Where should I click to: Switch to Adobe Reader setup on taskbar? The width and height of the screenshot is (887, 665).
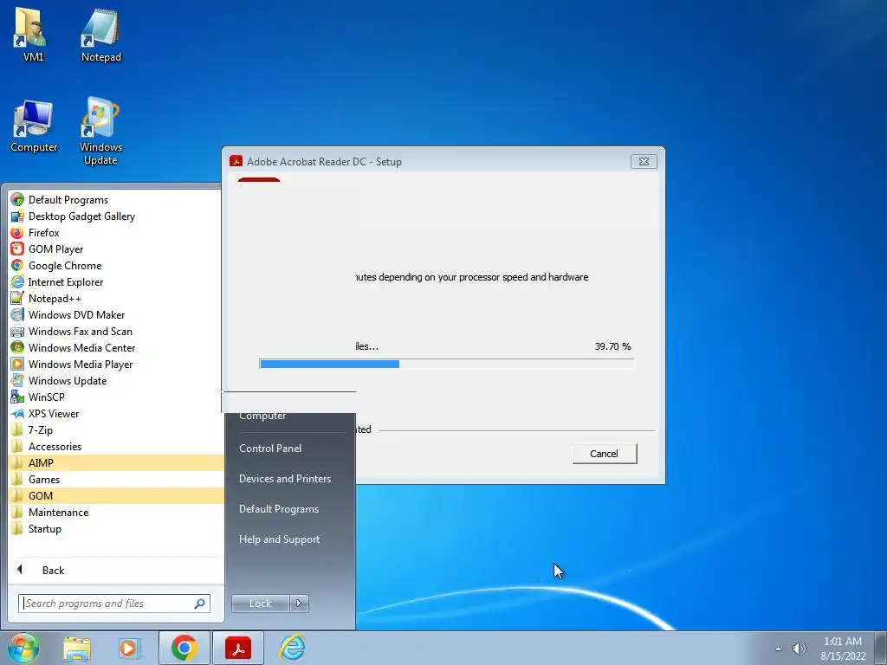(x=238, y=648)
